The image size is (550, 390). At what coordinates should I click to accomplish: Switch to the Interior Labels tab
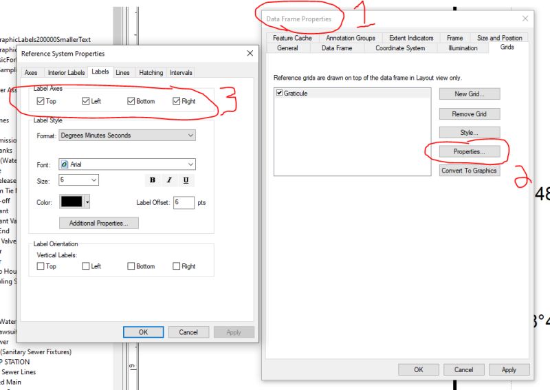point(66,73)
